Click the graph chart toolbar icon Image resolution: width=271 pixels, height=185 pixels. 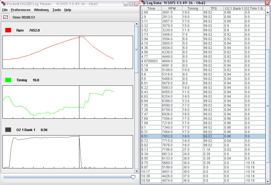click(6, 17)
